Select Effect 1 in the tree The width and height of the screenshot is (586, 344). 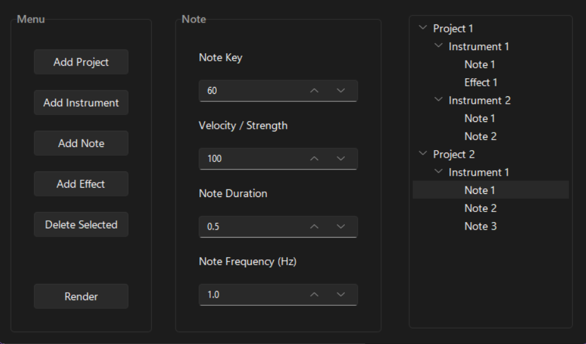tap(481, 83)
